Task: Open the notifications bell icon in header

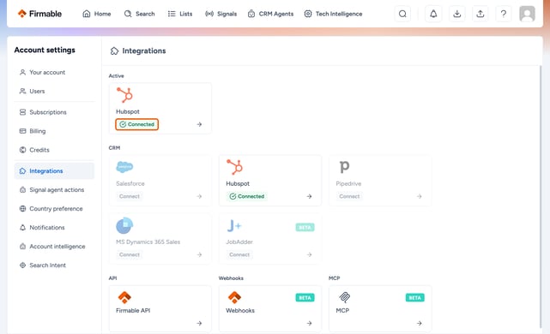Action: [433, 14]
